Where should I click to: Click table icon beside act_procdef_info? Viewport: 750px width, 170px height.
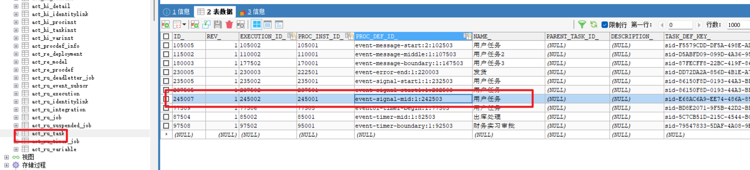(x=25, y=46)
